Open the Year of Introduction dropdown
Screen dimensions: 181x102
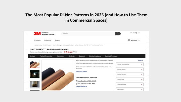pos(130,64)
